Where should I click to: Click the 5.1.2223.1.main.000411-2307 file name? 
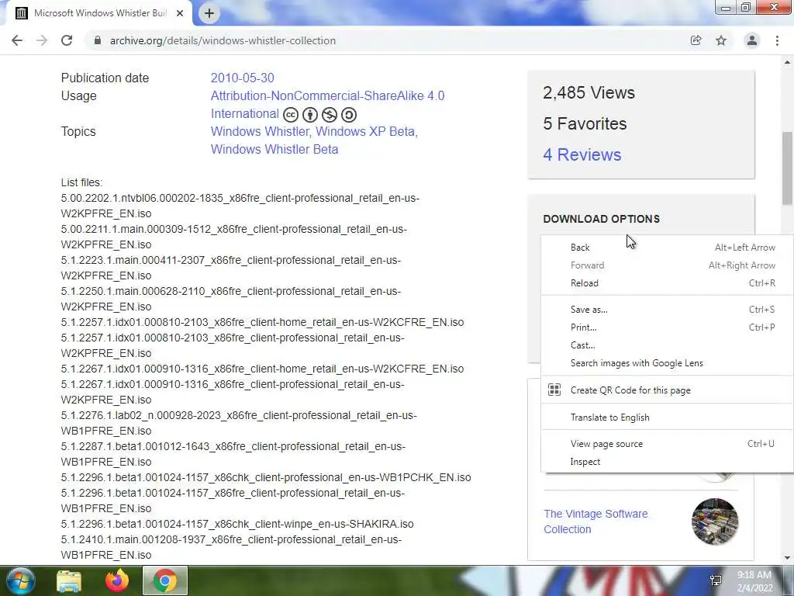[x=231, y=268]
